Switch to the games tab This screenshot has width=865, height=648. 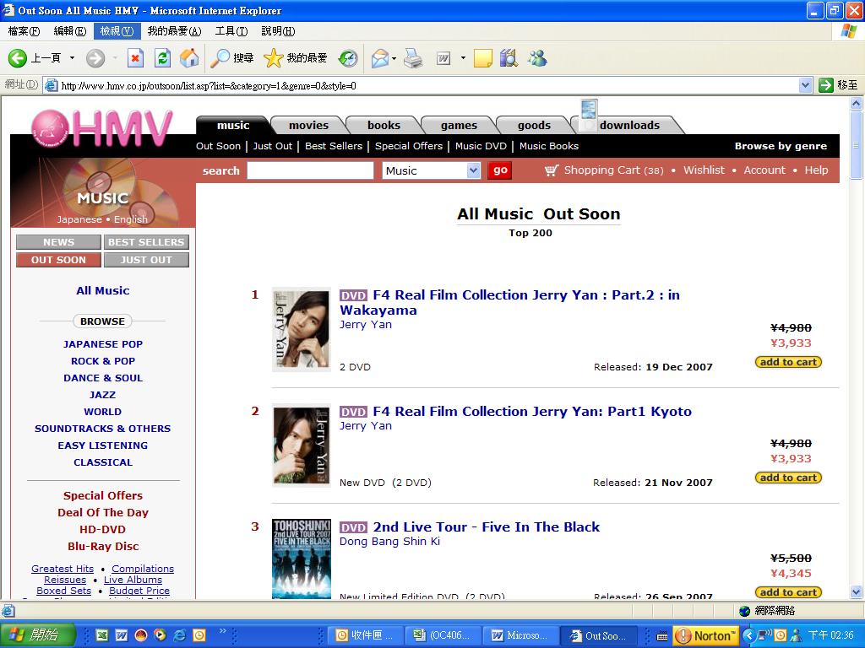(x=459, y=125)
